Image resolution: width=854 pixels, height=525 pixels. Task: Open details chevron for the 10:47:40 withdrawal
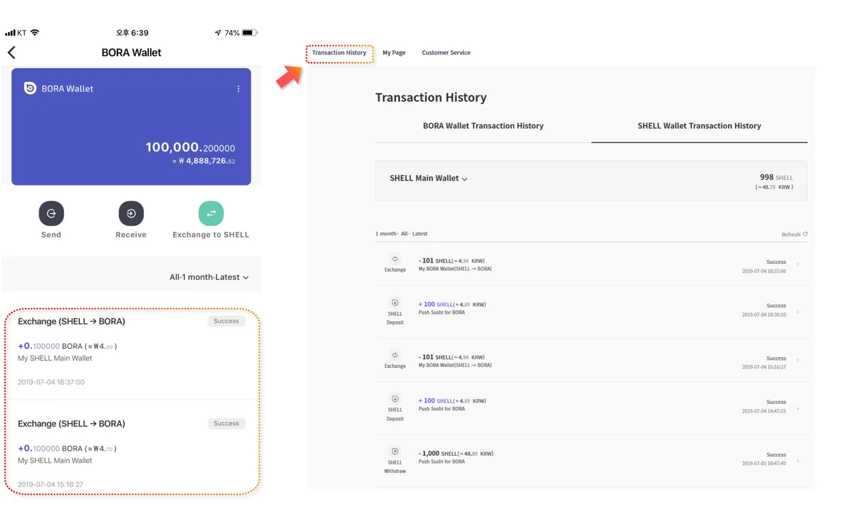[x=798, y=460]
